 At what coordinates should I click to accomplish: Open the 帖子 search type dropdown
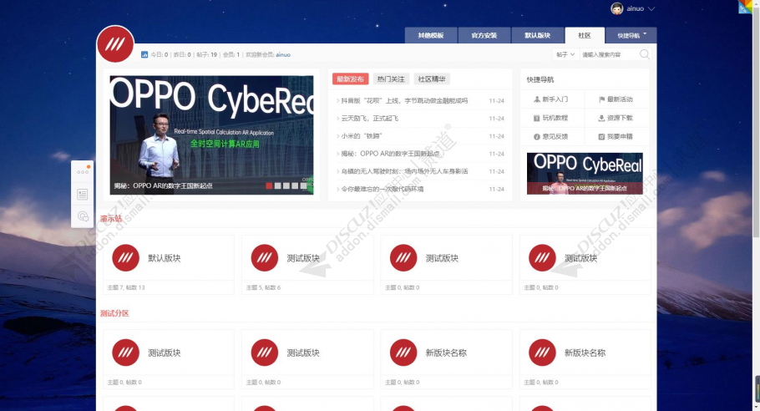pyautogui.click(x=565, y=55)
